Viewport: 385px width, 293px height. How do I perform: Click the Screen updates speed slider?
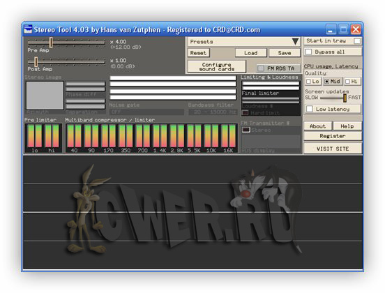click(x=333, y=98)
